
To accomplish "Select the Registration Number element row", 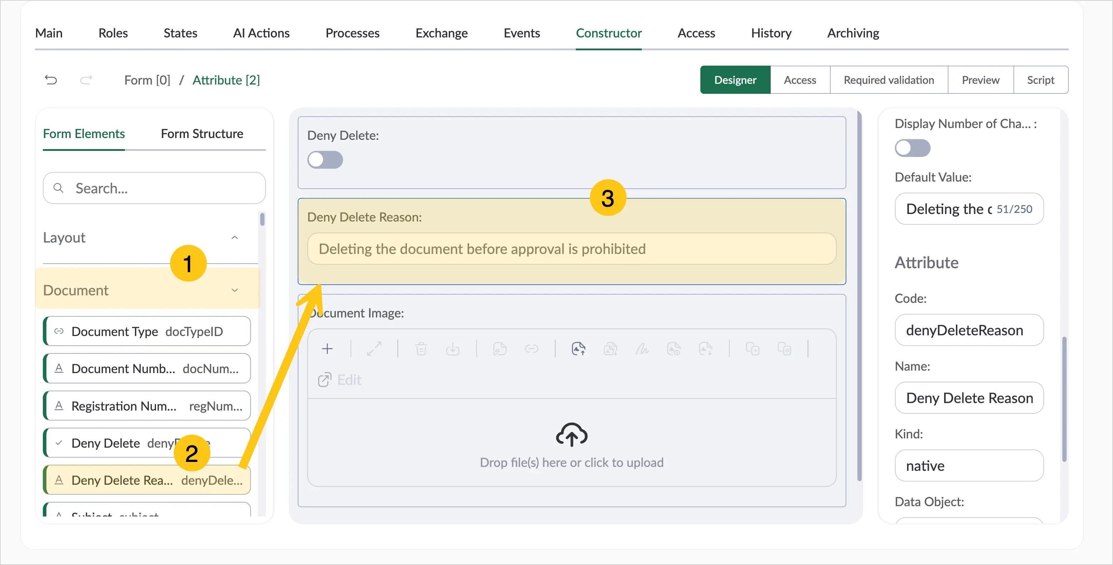I will (147, 406).
